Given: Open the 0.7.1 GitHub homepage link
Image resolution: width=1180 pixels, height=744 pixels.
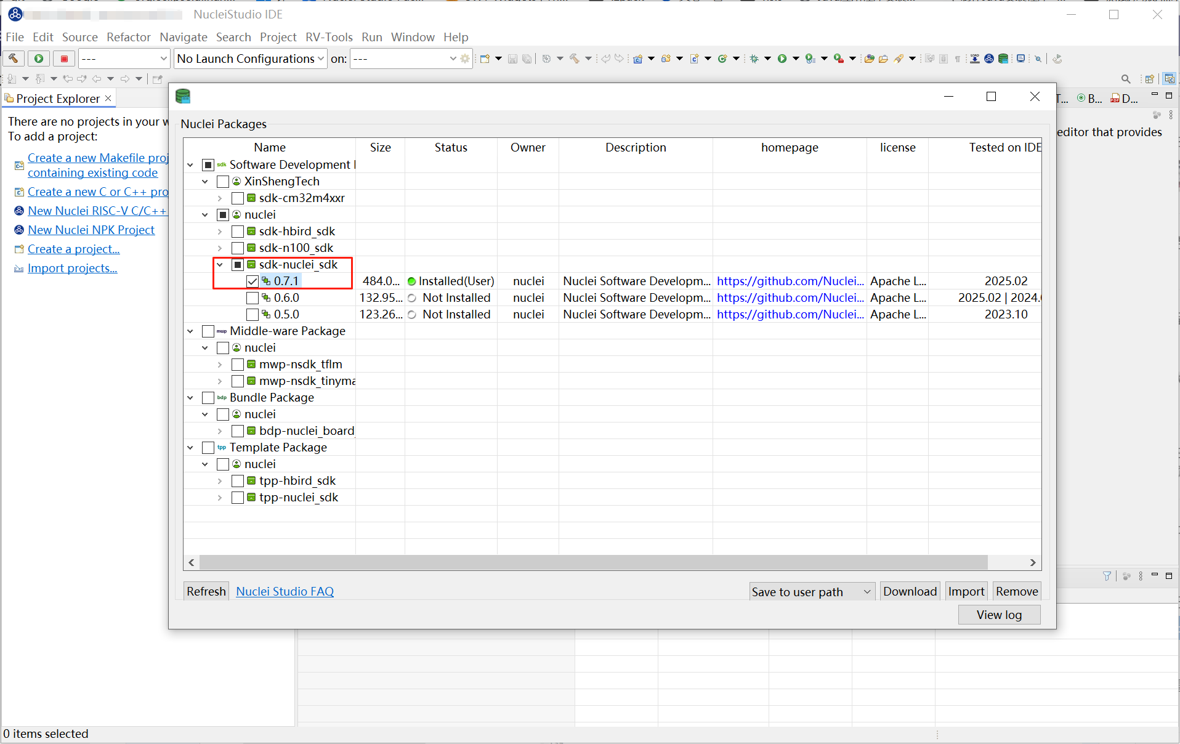Looking at the screenshot, I should tap(790, 281).
